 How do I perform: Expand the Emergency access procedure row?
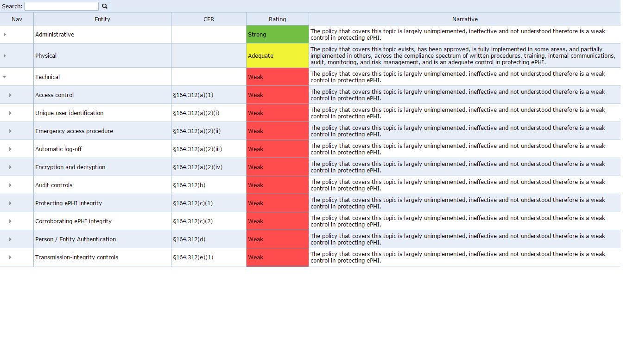[10, 131]
